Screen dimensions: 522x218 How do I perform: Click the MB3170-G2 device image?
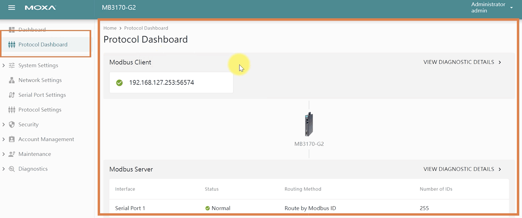309,124
